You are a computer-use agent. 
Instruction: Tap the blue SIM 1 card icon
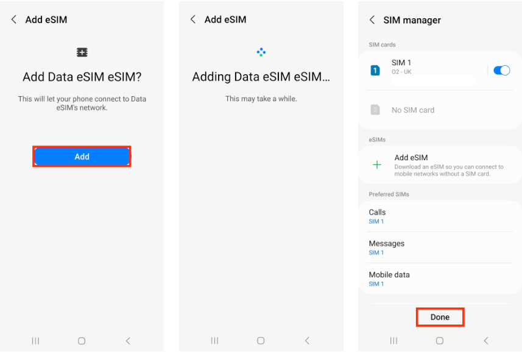375,71
